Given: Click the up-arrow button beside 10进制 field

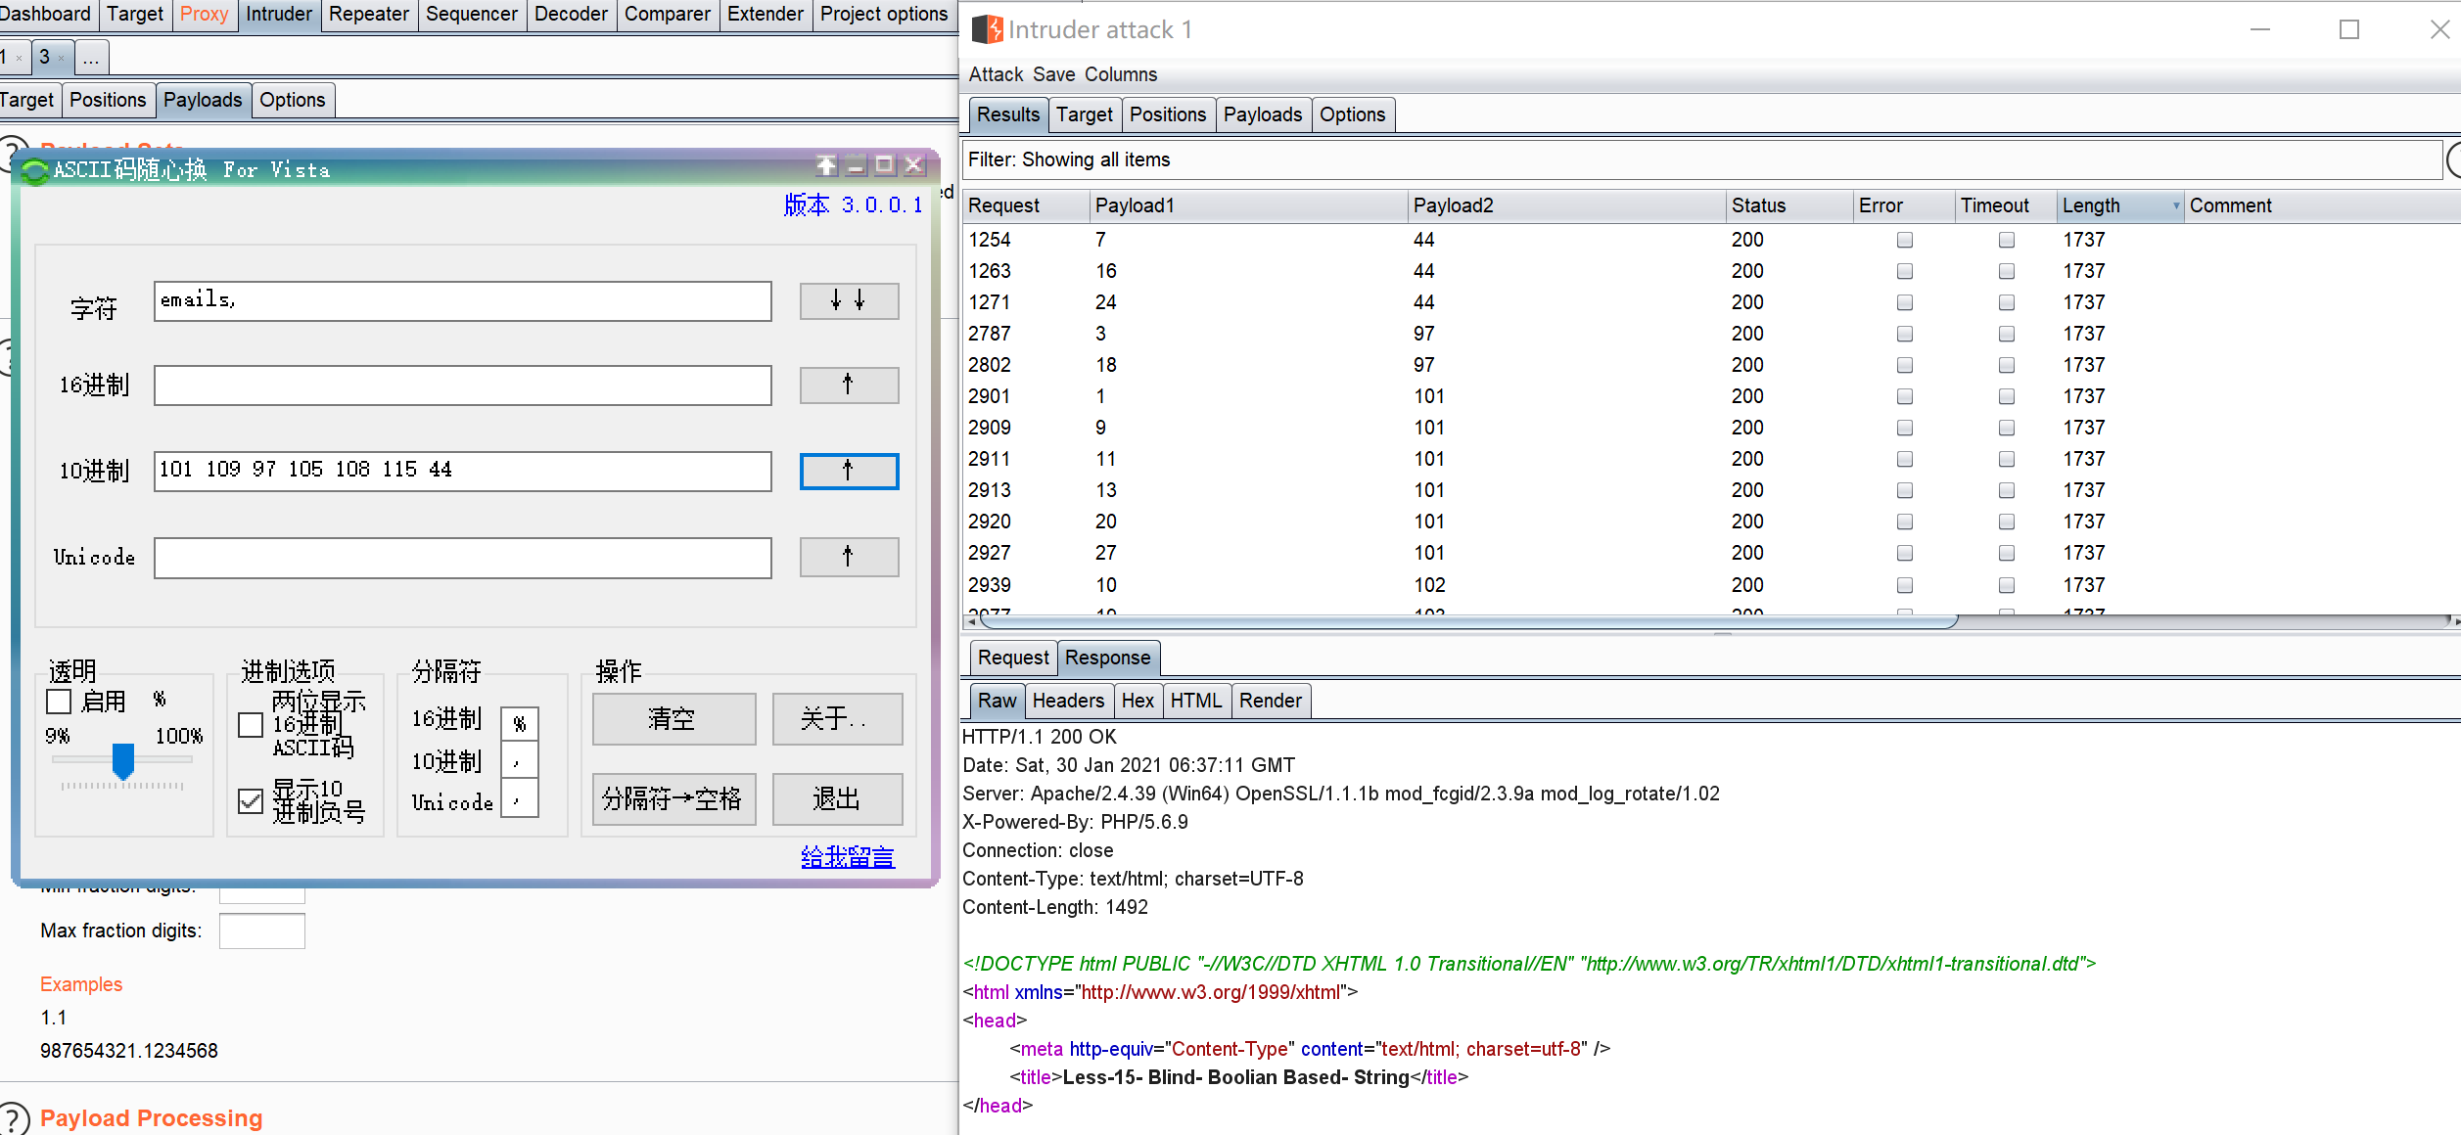Looking at the screenshot, I should (x=848, y=471).
